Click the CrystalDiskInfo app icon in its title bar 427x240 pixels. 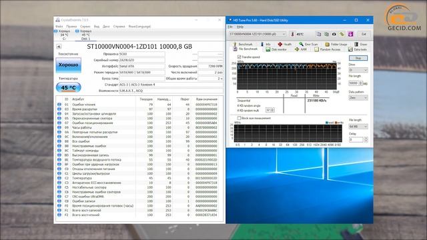pos(58,20)
